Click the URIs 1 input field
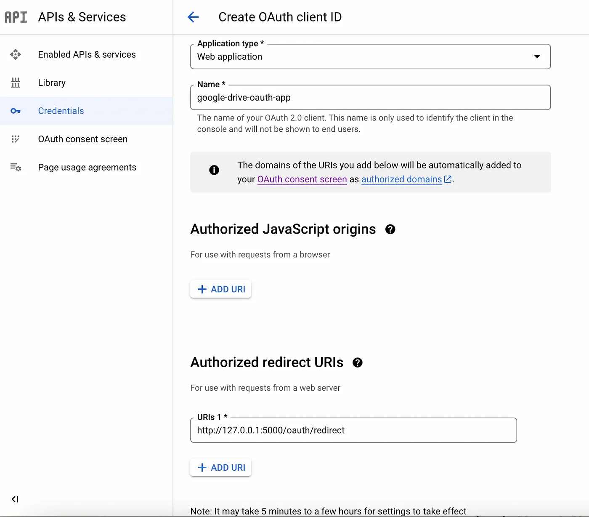 (x=353, y=430)
